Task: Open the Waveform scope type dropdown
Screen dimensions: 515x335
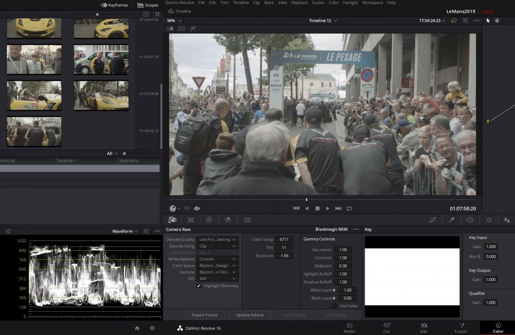Action: coord(126,231)
